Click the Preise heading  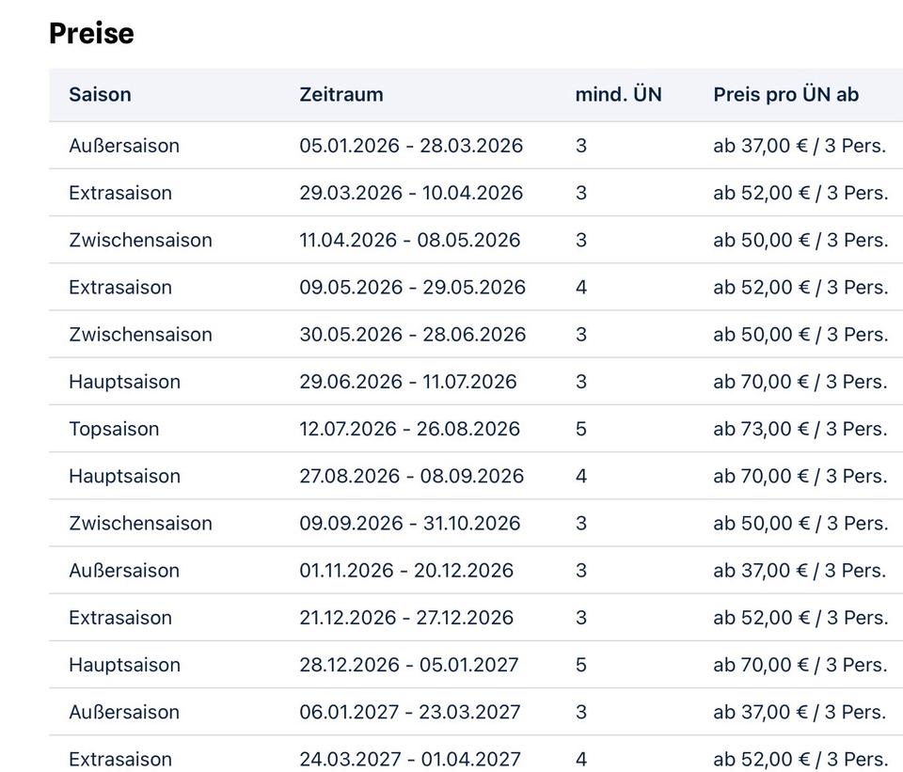point(91,34)
